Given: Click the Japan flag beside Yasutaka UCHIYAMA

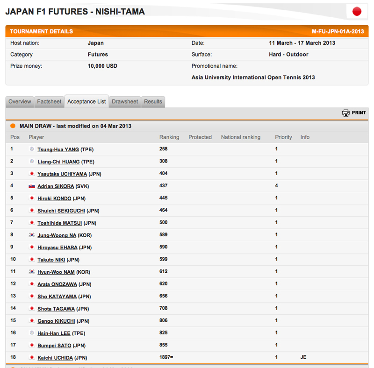Looking at the screenshot, I should [32, 174].
